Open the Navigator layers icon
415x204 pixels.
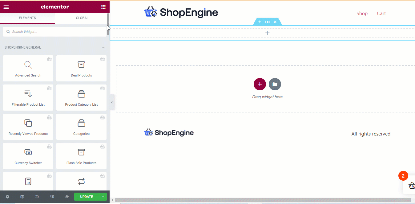tap(22, 197)
